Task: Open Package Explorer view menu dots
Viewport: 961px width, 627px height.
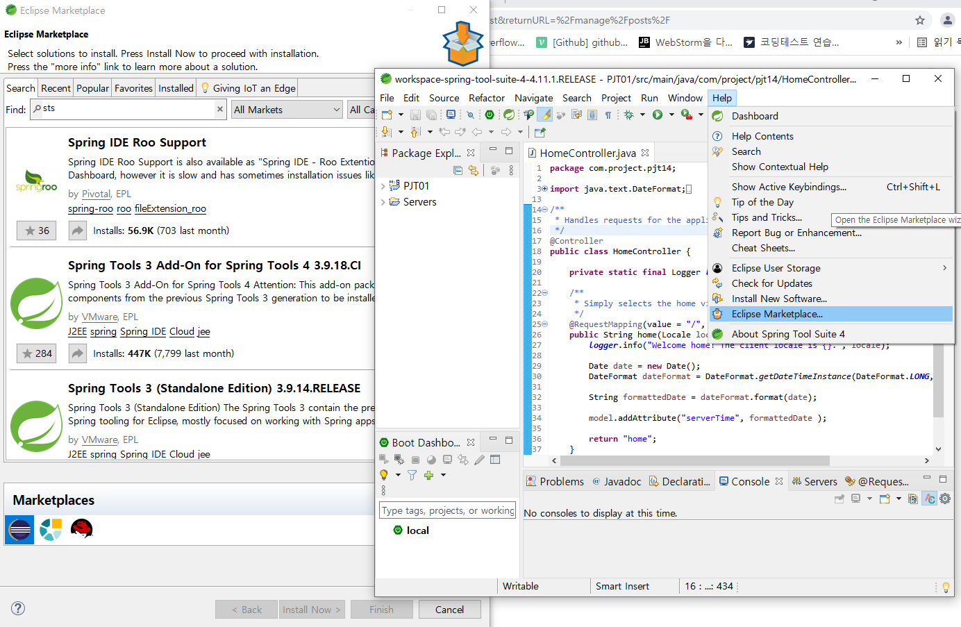Action: click(x=511, y=170)
